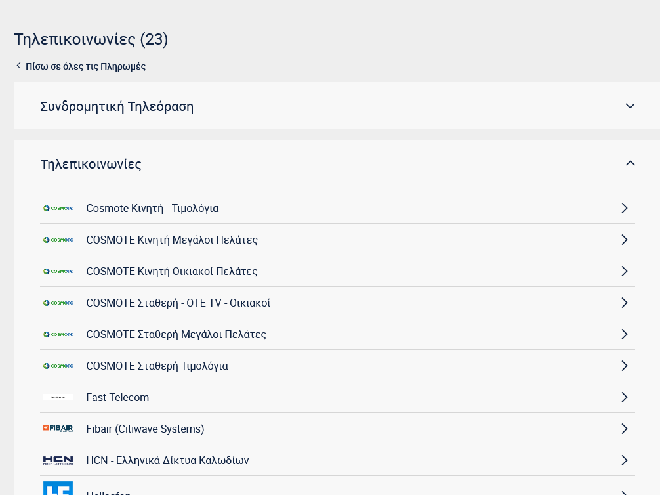Click the arrow for Σταθερή - OTE TV - Οικιακοί
This screenshot has height=495, width=660.
pyautogui.click(x=625, y=303)
